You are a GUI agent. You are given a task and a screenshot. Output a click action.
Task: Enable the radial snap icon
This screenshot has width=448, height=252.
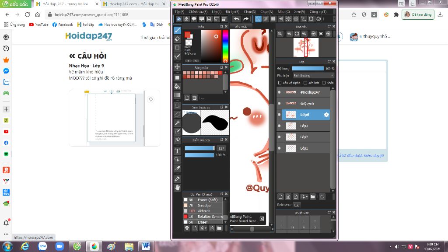point(288,19)
